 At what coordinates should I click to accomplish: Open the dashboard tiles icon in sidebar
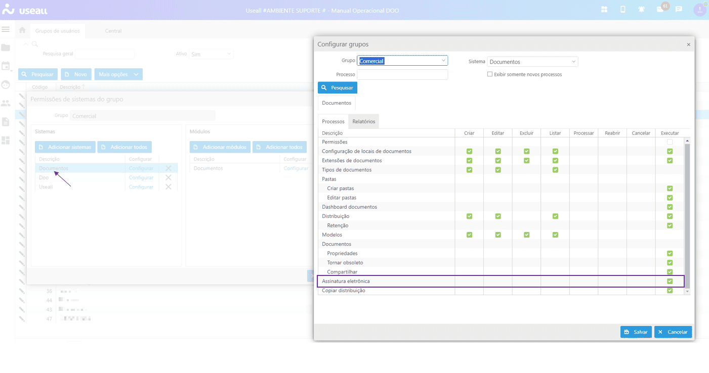click(6, 140)
